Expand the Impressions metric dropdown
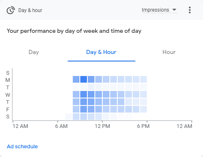This screenshot has height=157, width=203. tap(160, 10)
